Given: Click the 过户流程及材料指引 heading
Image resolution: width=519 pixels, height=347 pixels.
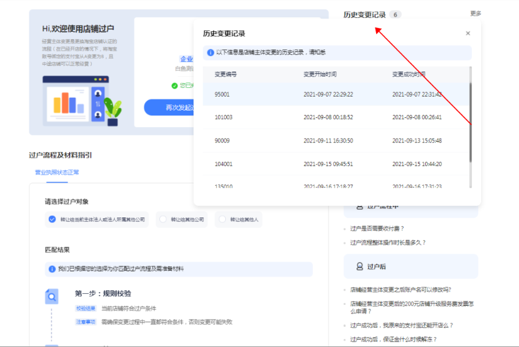Looking at the screenshot, I should coord(60,155).
